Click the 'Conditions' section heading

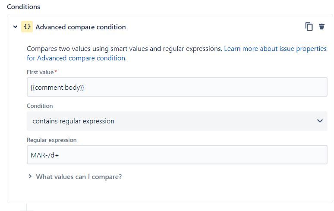coord(23,7)
